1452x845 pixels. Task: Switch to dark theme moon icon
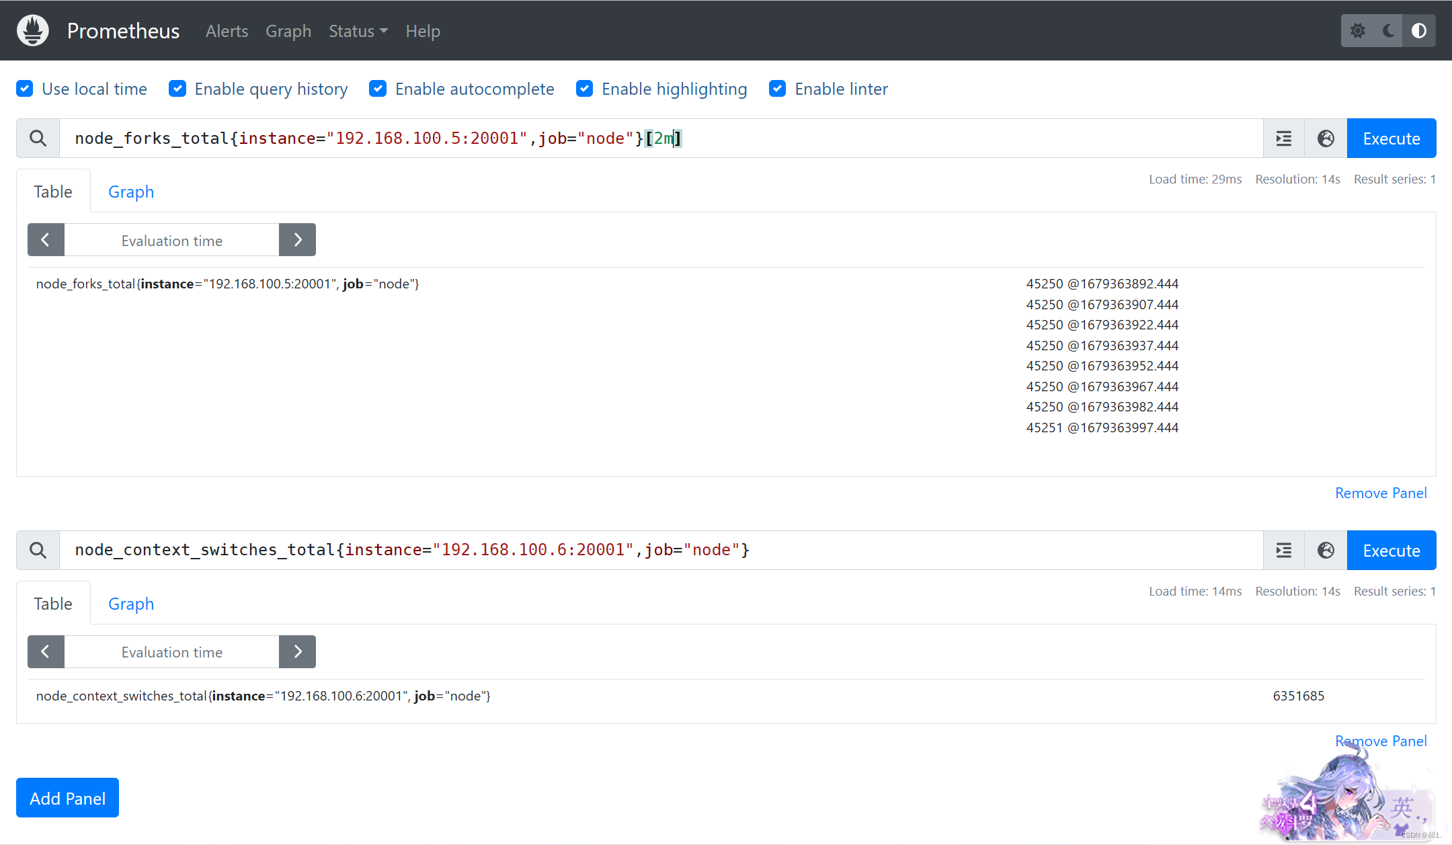point(1388,31)
